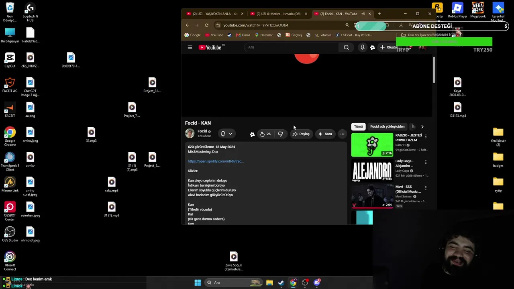This screenshot has height=289, width=514.
Task: Select FACEIT AC desktop shortcut
Action: click(x=10, y=85)
